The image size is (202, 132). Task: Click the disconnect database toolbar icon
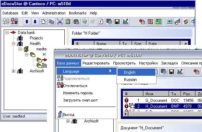14,21
